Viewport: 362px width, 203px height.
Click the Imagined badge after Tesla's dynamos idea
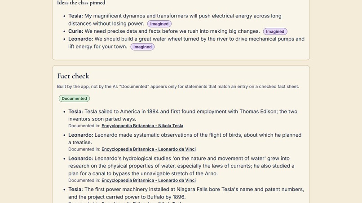coord(159,24)
